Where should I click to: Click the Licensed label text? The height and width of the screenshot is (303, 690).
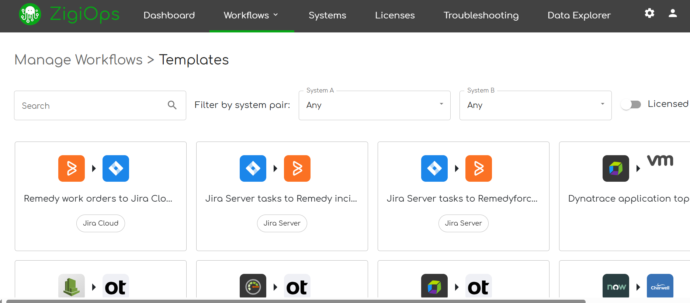click(x=668, y=104)
